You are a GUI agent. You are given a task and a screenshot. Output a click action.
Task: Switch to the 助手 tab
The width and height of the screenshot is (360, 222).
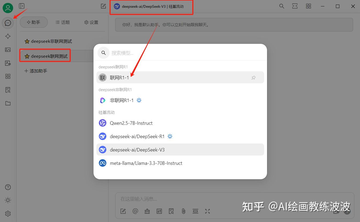(34, 22)
